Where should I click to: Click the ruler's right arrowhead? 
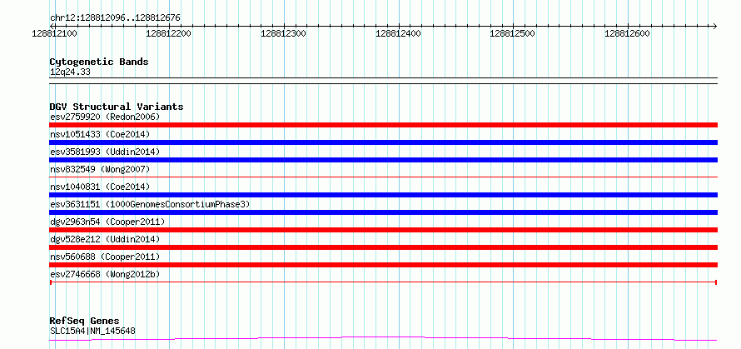click(714, 26)
